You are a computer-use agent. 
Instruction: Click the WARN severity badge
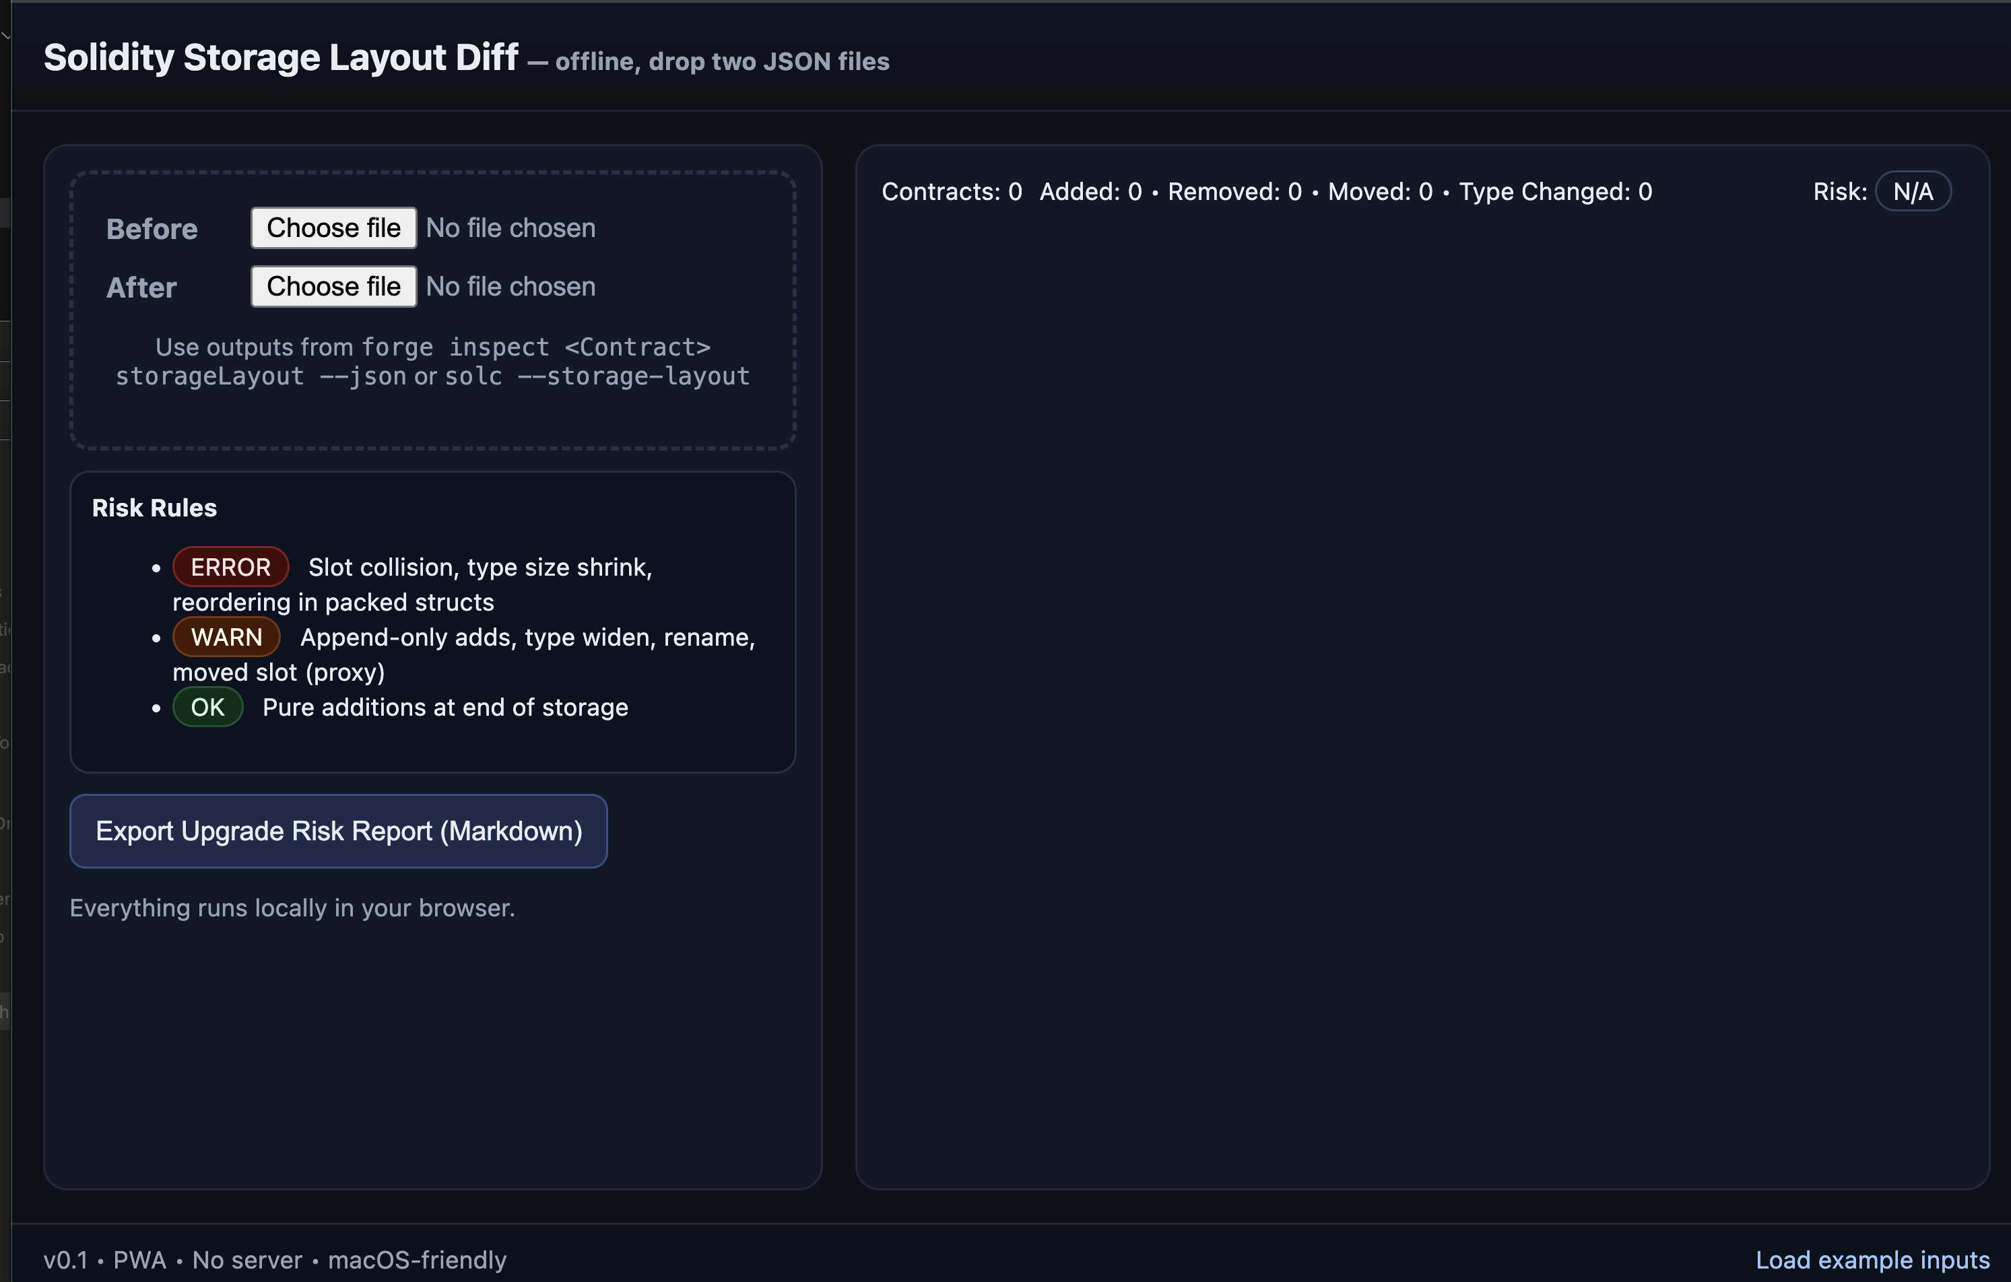click(226, 637)
